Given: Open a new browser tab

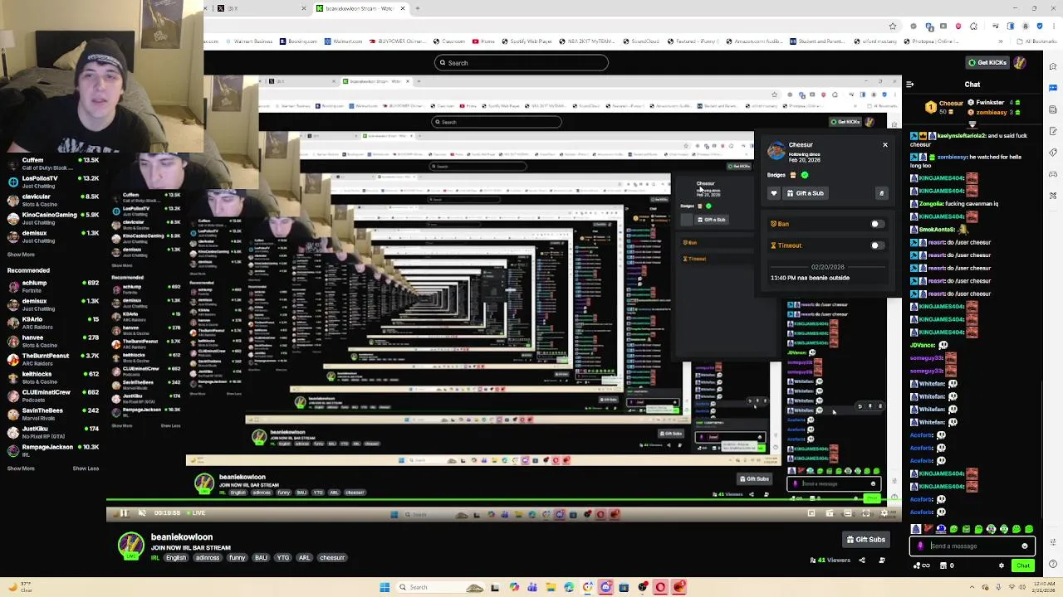Looking at the screenshot, I should click(418, 8).
